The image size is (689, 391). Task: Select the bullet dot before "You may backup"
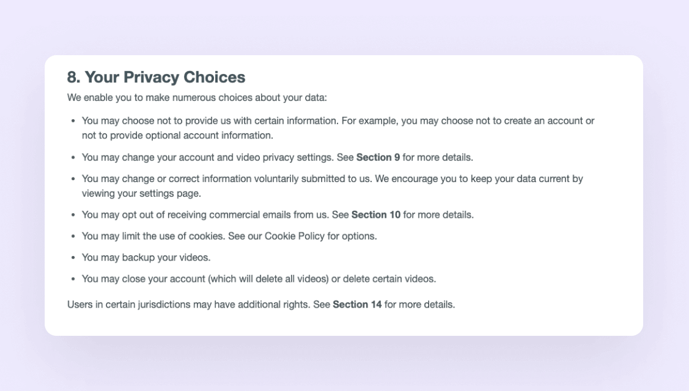click(73, 258)
